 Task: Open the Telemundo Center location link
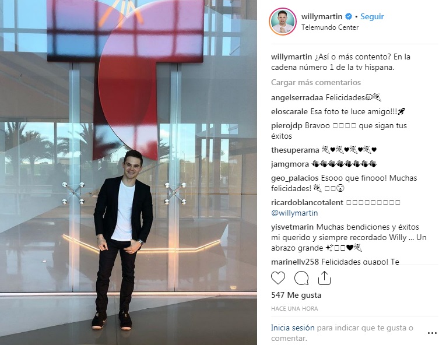(x=330, y=27)
